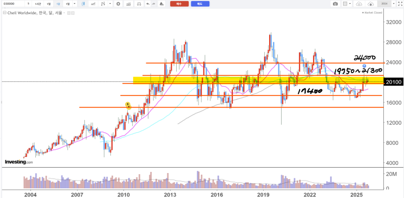Click the undo arrow icon
The width and height of the screenshot is (404, 198).
tap(147, 4)
